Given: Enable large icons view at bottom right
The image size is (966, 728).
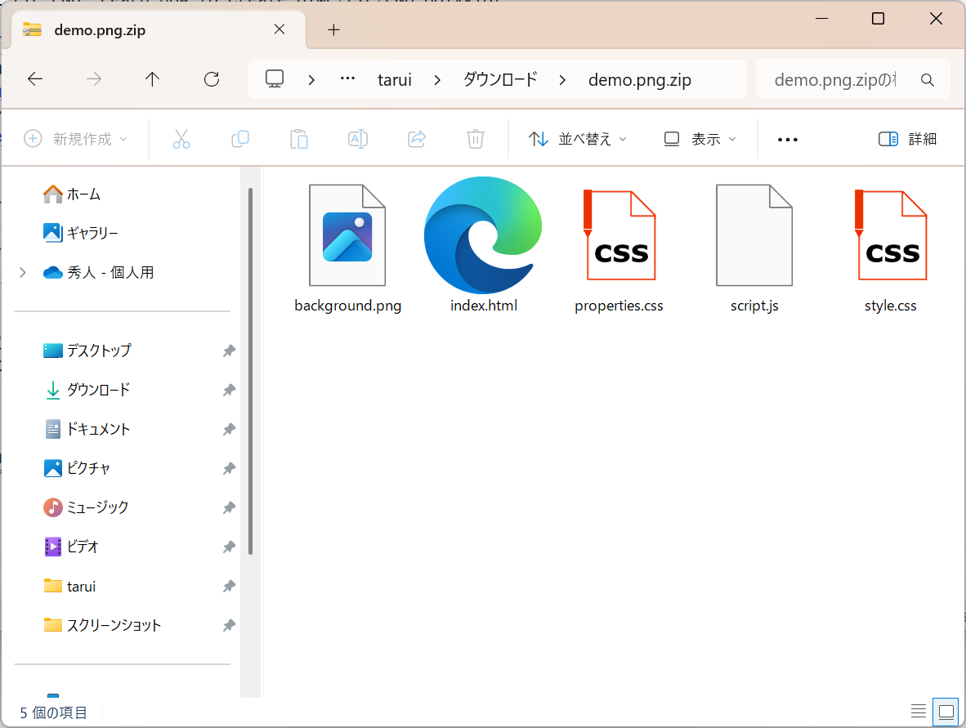Looking at the screenshot, I should coord(946,711).
